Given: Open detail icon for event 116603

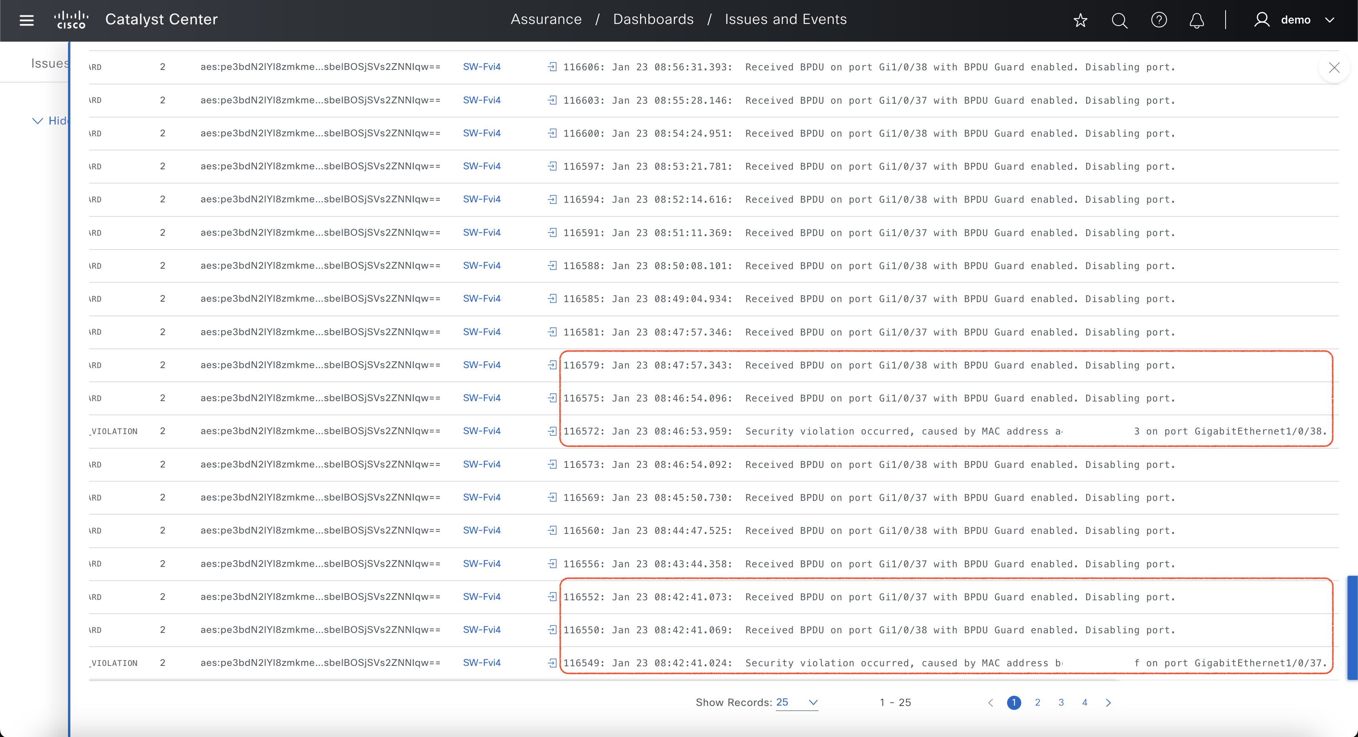Looking at the screenshot, I should pyautogui.click(x=552, y=100).
